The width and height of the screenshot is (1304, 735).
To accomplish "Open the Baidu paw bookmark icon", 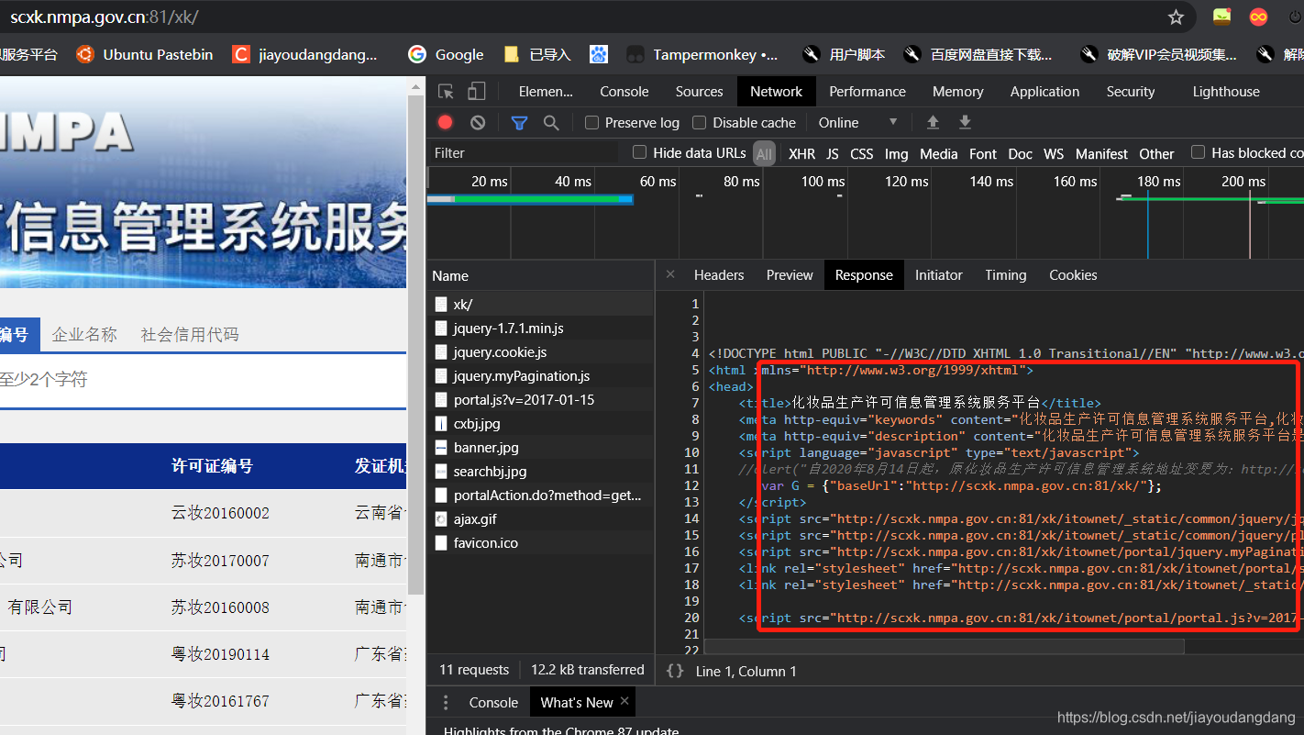I will pyautogui.click(x=599, y=55).
